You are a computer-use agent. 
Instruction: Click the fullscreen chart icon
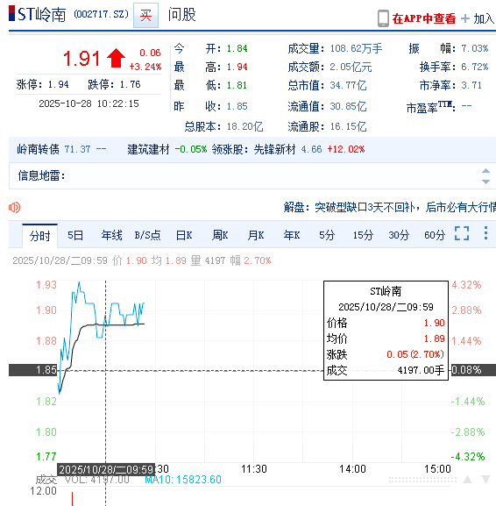462,233
